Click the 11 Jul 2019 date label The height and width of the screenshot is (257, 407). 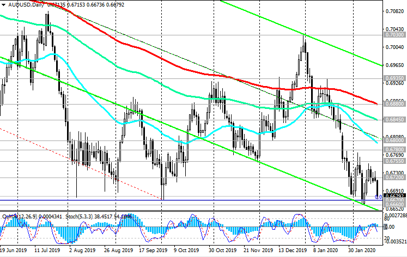pyautogui.click(x=47, y=250)
